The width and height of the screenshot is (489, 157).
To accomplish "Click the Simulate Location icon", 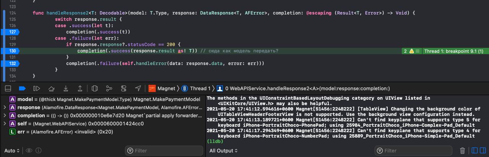I will tap(138, 88).
